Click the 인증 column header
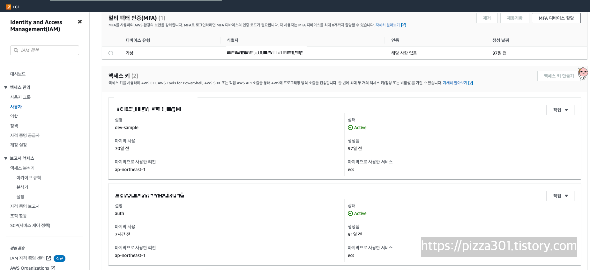The width and height of the screenshot is (590, 270). 395,40
